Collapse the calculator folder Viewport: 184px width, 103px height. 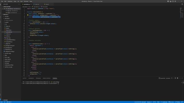point(7,18)
